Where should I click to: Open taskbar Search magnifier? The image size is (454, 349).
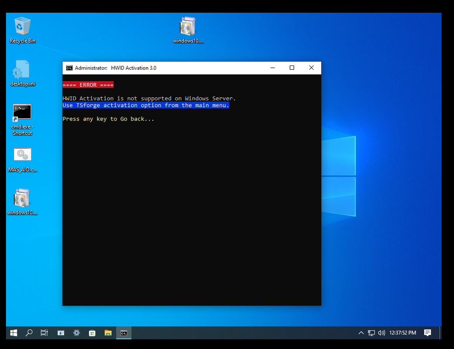point(29,333)
